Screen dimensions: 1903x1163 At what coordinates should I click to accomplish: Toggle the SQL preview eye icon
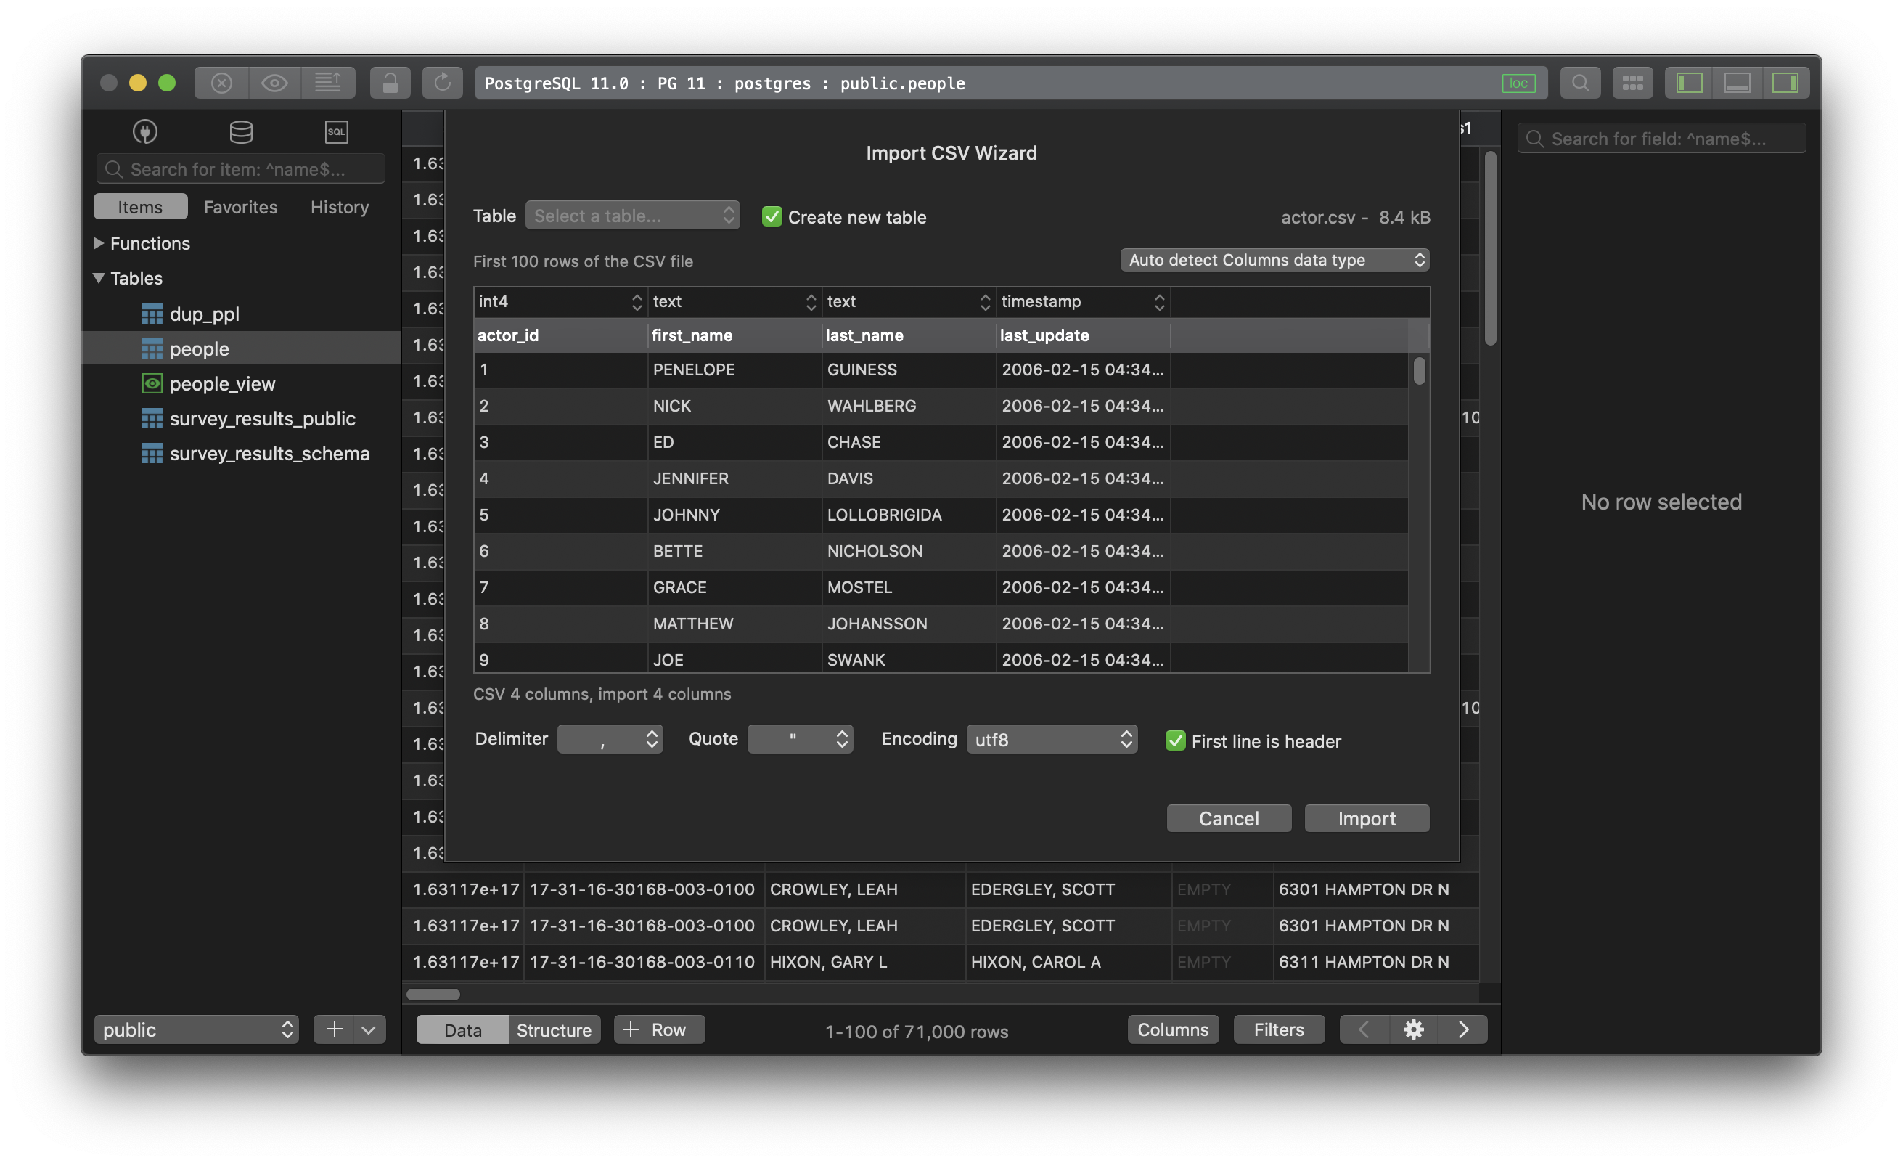274,83
